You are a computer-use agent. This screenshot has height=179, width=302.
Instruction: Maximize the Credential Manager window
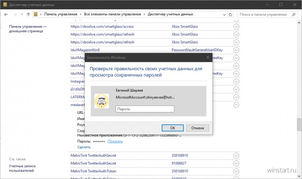281,5
